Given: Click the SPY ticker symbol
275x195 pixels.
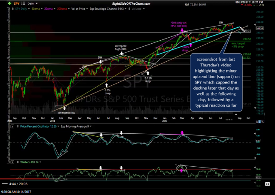Looking at the screenshot, I should [x=17, y=3].
